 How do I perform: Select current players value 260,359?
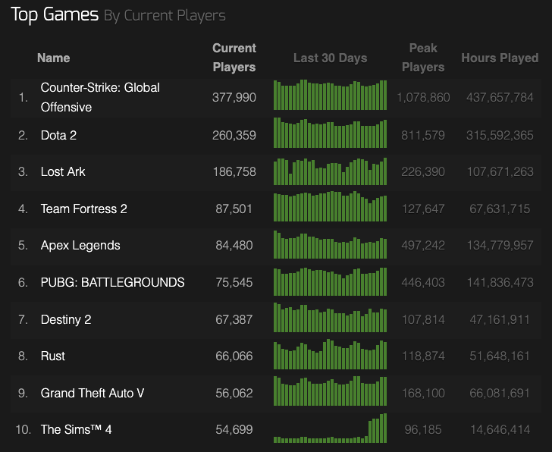[234, 135]
